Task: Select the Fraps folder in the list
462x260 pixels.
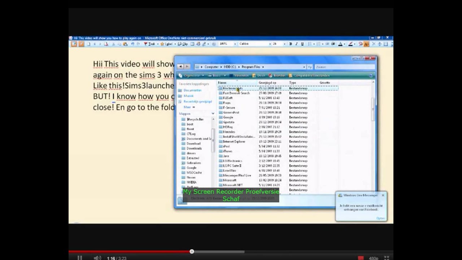Action: click(226, 103)
